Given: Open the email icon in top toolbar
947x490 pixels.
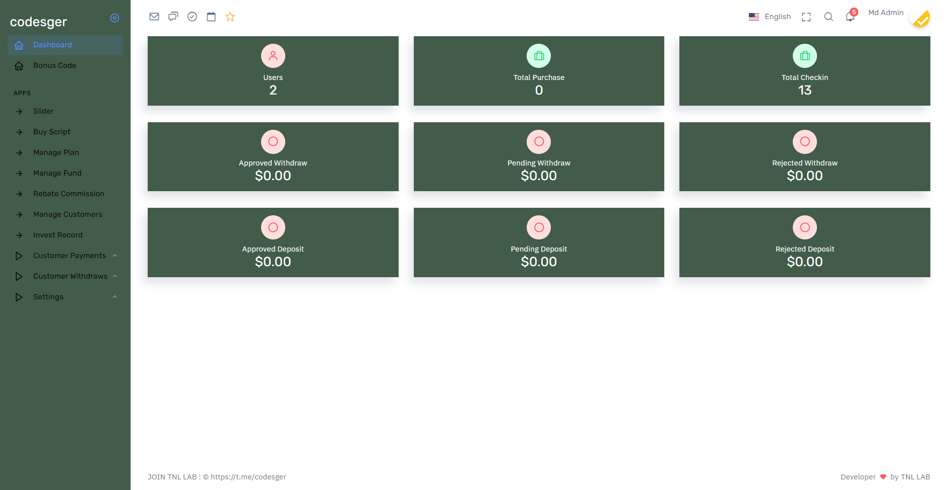Looking at the screenshot, I should click(154, 17).
